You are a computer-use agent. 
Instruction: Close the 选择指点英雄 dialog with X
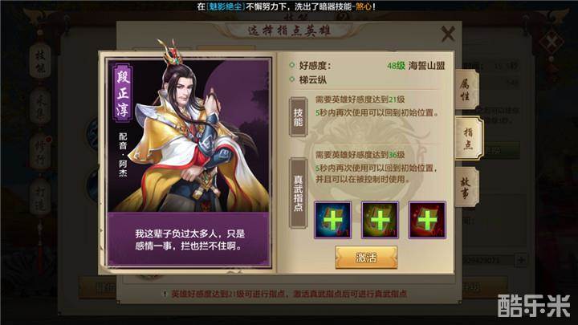click(x=448, y=34)
